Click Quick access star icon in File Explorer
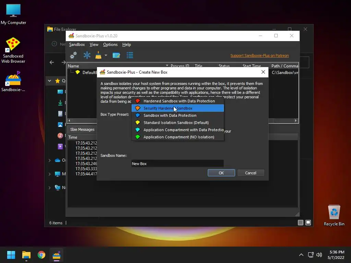The width and height of the screenshot is (351, 263). click(x=58, y=81)
